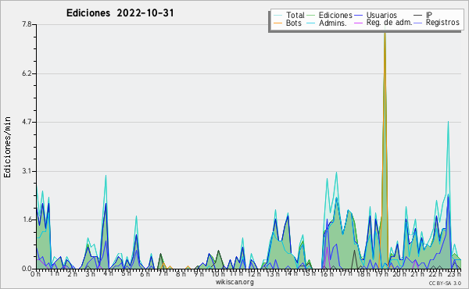Click the 4.7 y-axis value

point(27,122)
